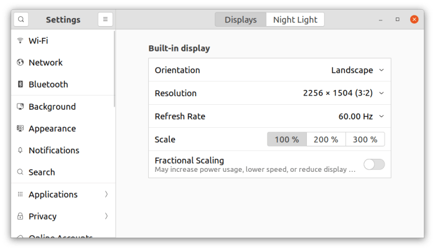Open the Refresh Rate 60.00 Hz dropdown
Screen dimensions: 435x250
pyautogui.click(x=361, y=116)
